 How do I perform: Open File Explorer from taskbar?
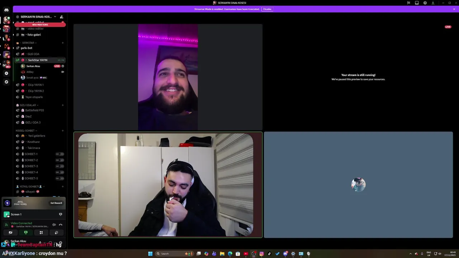click(222, 254)
